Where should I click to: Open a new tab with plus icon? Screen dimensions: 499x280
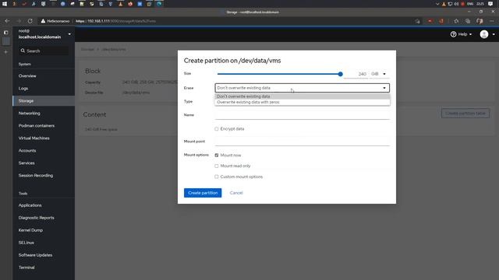pyautogui.click(x=5, y=52)
